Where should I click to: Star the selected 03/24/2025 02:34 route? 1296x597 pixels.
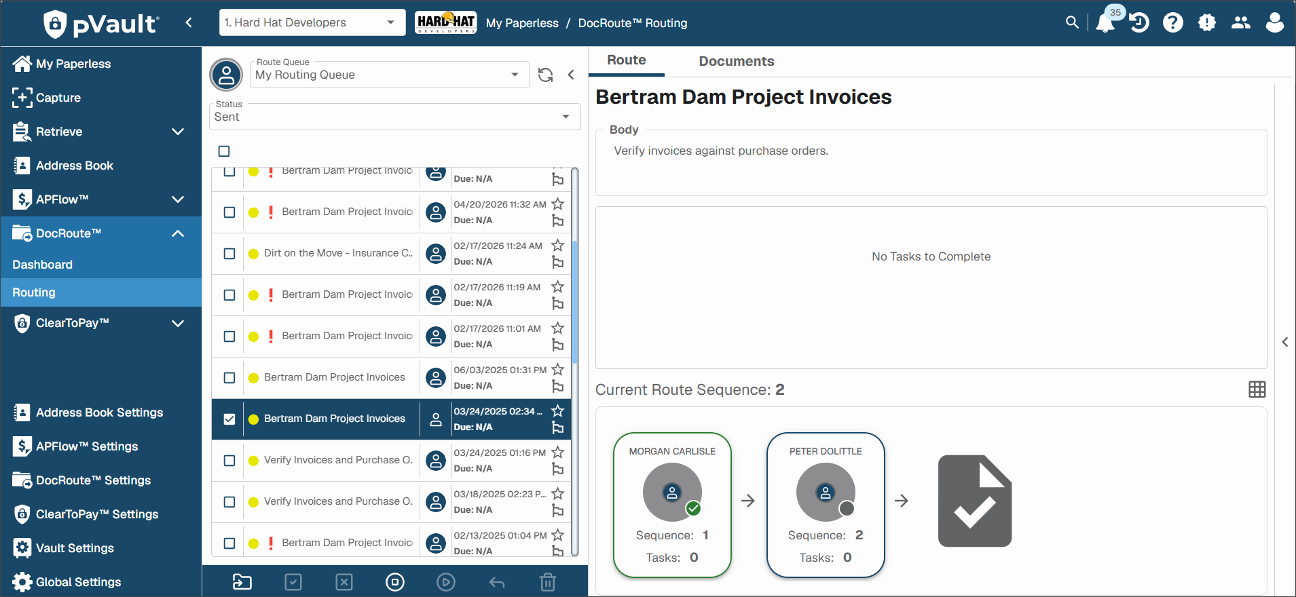click(558, 410)
